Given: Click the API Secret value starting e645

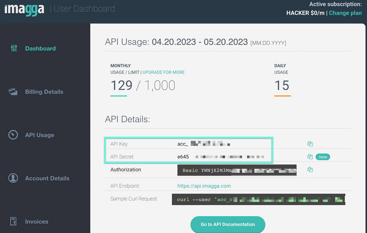Looking at the screenshot, I should point(221,157).
